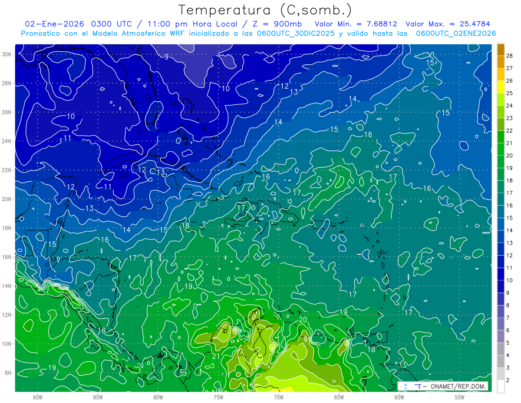Click the colorbar scale label 22
Viewport: 521px width, 403px height.
(510, 130)
